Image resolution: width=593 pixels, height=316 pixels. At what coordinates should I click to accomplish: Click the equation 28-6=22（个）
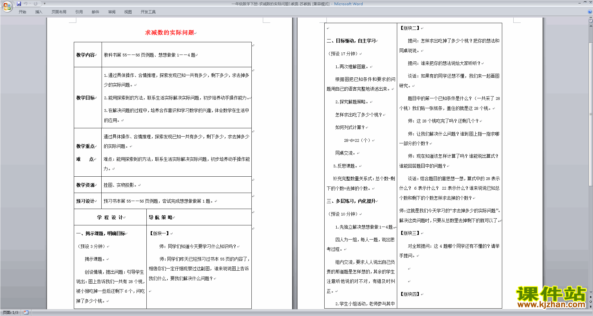click(357, 140)
